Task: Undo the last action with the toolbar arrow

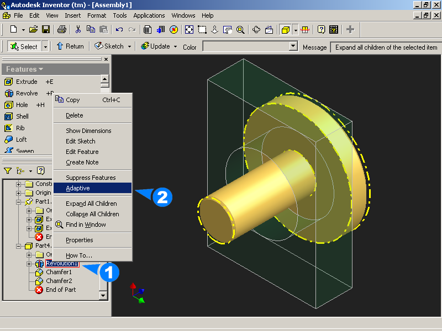Action: (119, 30)
